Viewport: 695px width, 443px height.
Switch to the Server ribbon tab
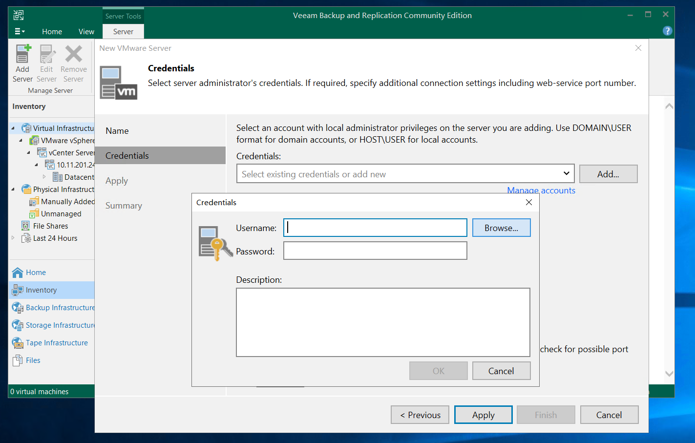point(123,32)
